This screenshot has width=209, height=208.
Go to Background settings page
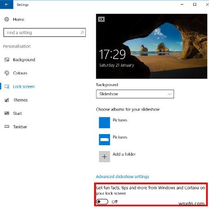click(24, 59)
